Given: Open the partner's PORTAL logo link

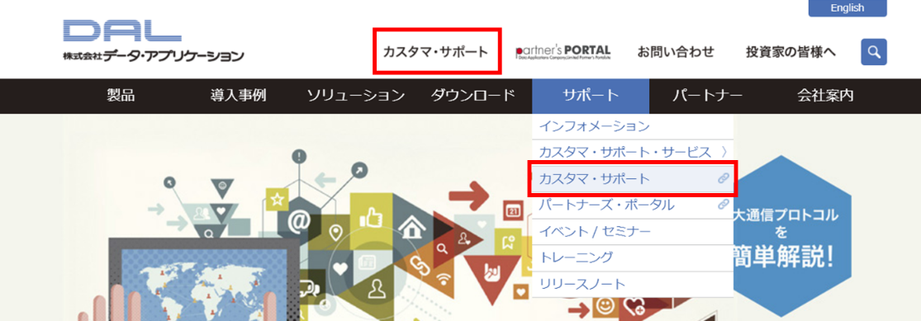Looking at the screenshot, I should (563, 52).
